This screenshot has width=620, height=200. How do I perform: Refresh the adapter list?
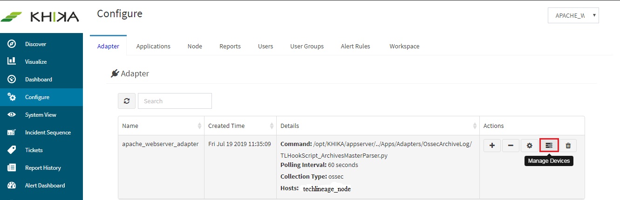127,101
